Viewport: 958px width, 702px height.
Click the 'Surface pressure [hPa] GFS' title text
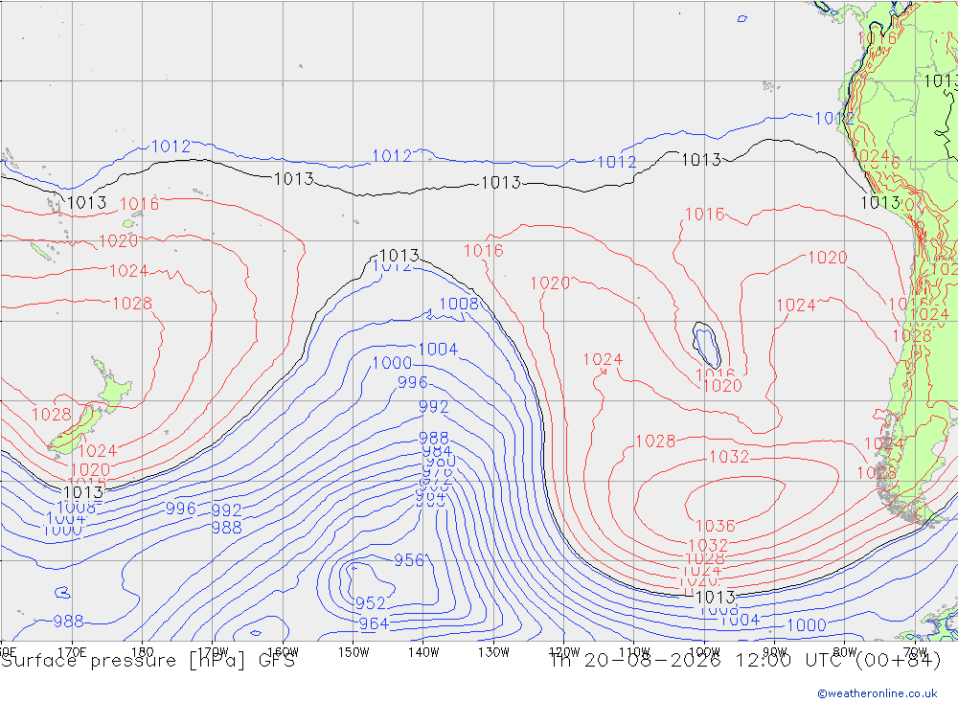click(148, 661)
